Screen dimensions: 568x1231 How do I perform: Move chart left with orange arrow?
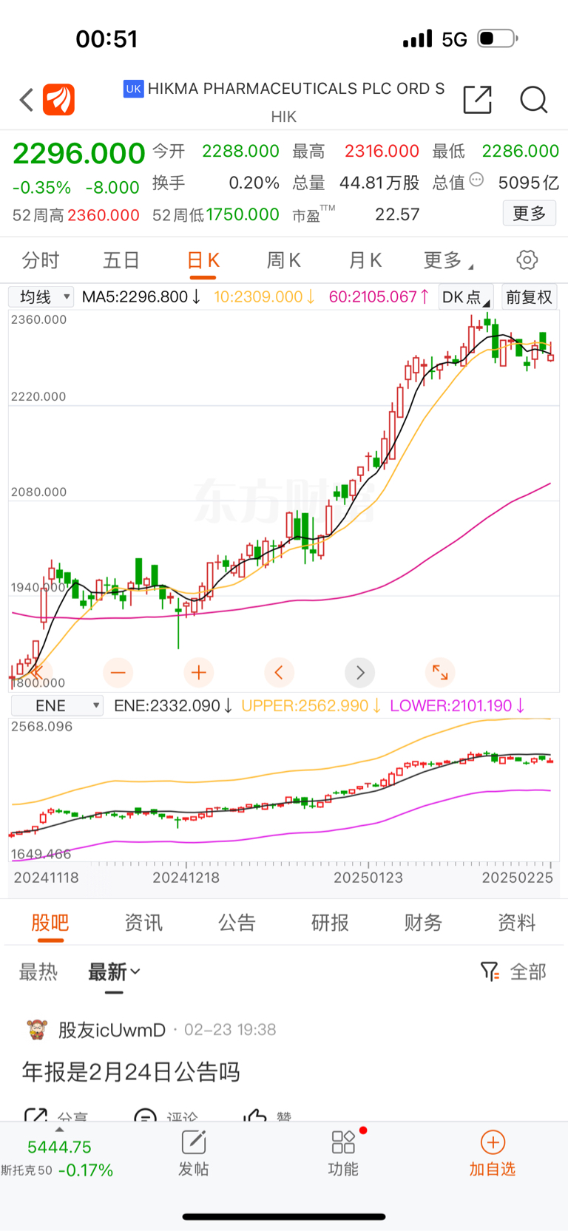(279, 672)
